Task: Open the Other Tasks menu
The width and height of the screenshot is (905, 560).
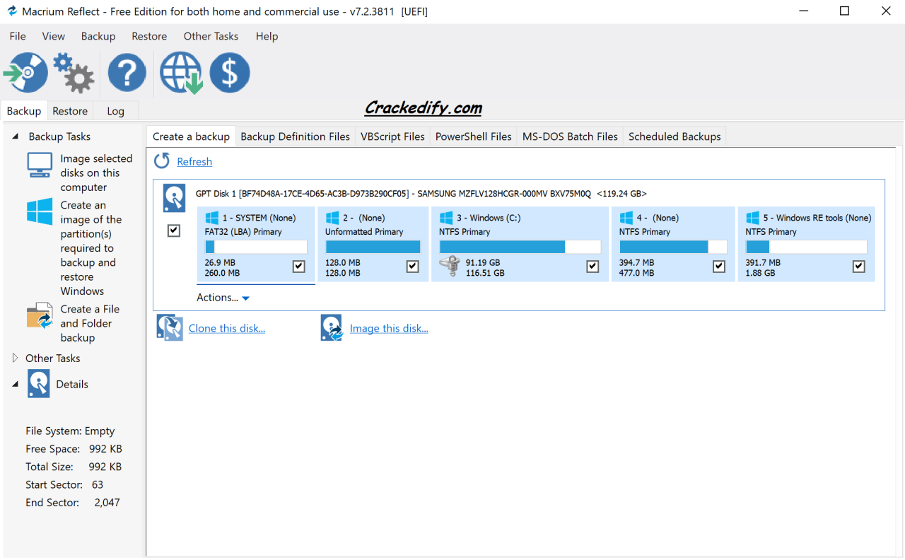Action: click(x=211, y=36)
